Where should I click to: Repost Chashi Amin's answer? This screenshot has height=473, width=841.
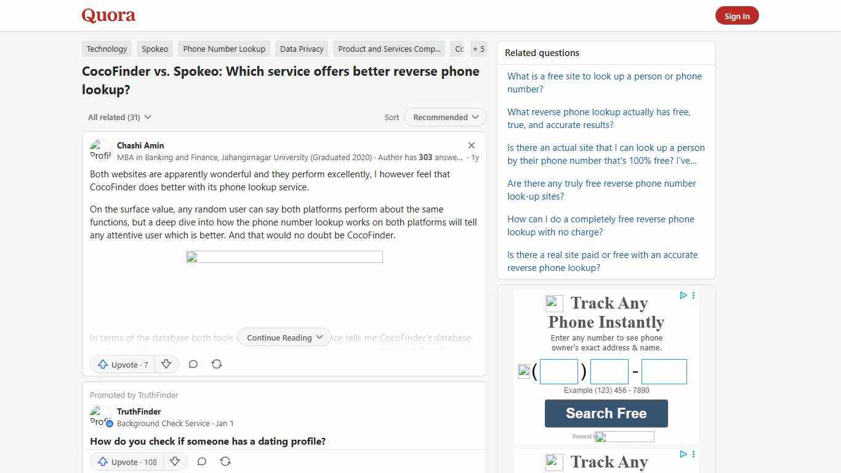[x=217, y=364]
